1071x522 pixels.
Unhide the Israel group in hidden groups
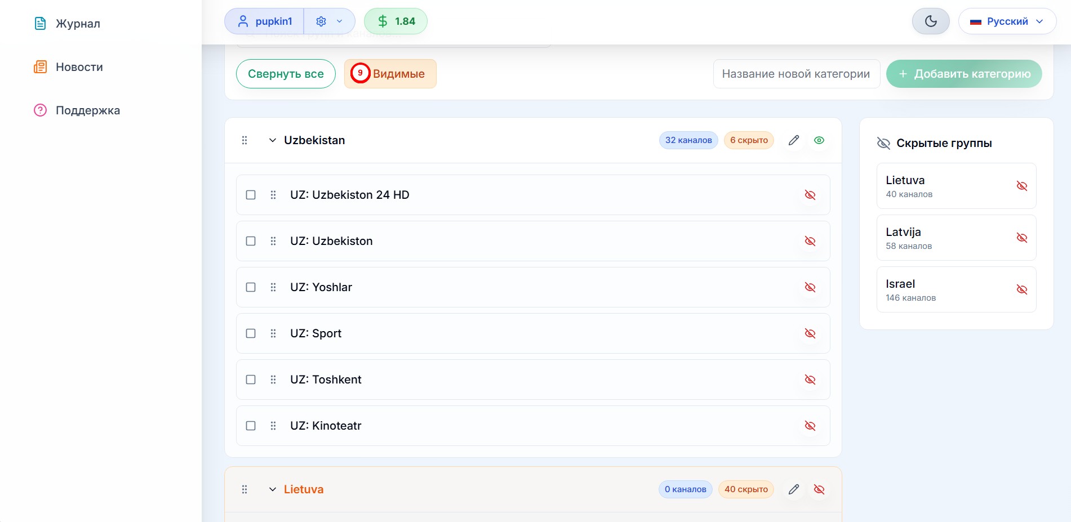(1021, 289)
